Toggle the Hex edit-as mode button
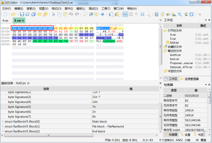The width and height of the screenshot is (212, 143). 125,14
